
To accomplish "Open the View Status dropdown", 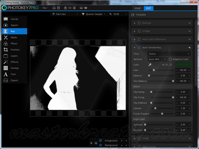I will point(169,54).
